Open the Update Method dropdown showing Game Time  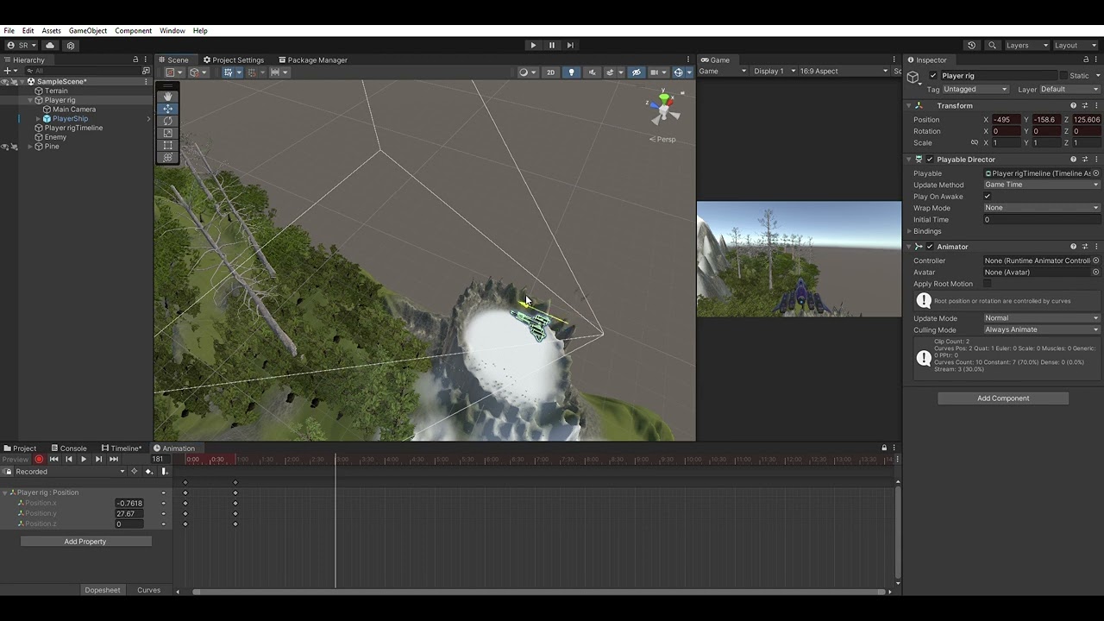[1041, 185]
